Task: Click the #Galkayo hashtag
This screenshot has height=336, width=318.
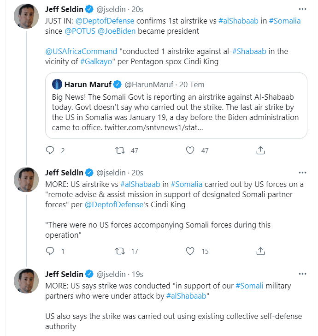Action: pos(96,61)
